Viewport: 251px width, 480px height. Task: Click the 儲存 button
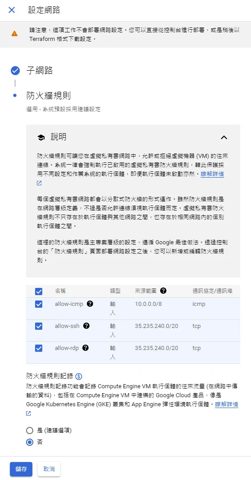(21, 469)
